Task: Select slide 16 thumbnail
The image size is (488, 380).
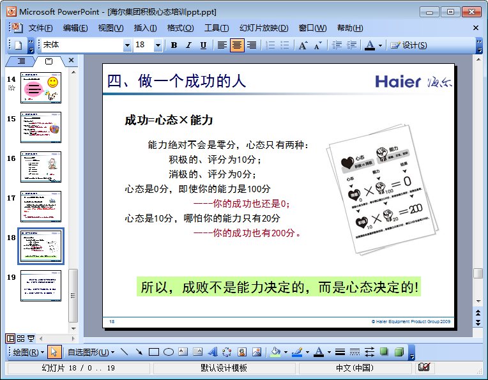Action: [41, 167]
